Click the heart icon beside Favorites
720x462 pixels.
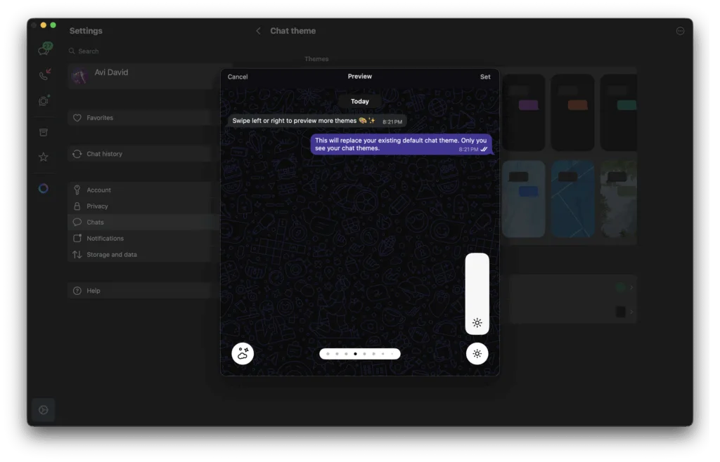(77, 118)
